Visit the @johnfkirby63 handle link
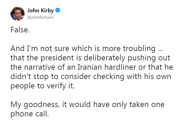Image resolution: width=179 pixels, height=121 pixels. coord(40,17)
